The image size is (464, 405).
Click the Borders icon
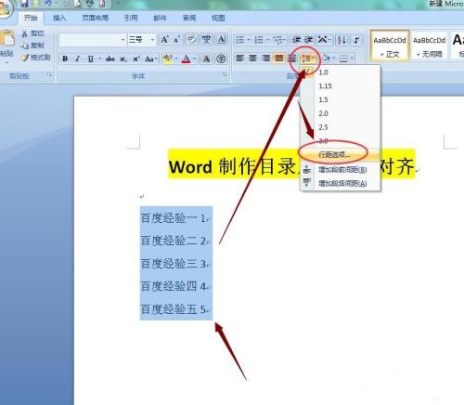click(343, 59)
